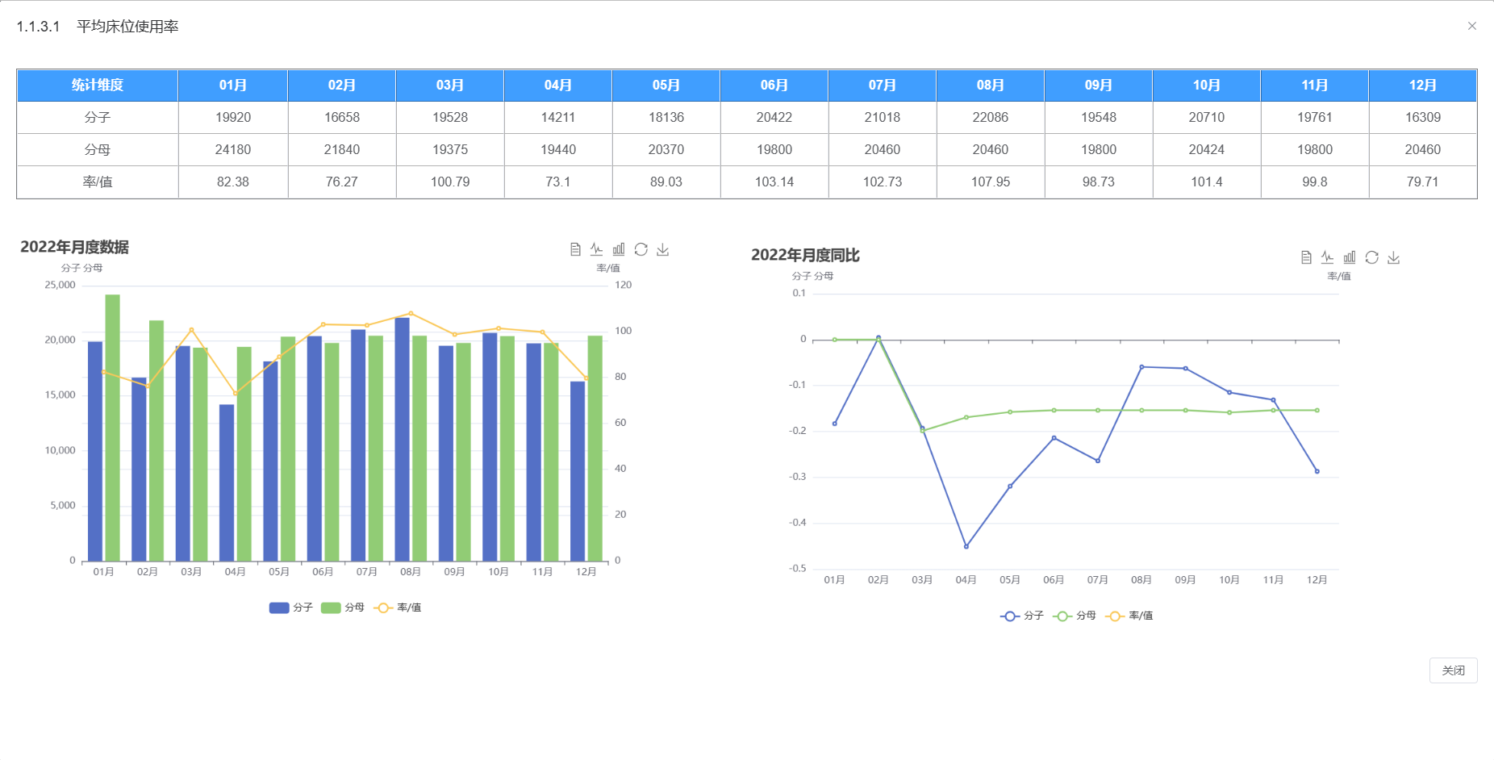The image size is (1494, 760).
Task: Toggle 分子 series in monthly data legend
Action: pyautogui.click(x=291, y=608)
